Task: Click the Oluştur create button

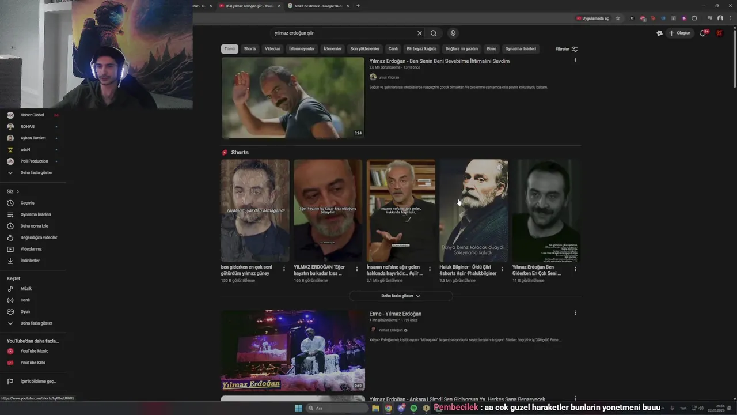Action: click(x=679, y=33)
